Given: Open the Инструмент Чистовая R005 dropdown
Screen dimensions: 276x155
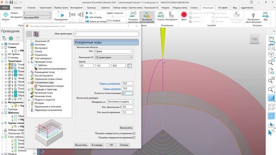Looking at the screenshot, I should click(x=37, y=18).
